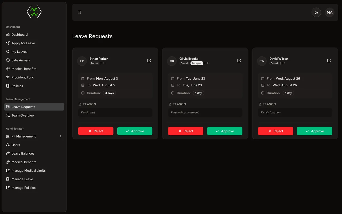The image size is (342, 214).
Task: Open Users administration page
Action: tap(34, 145)
